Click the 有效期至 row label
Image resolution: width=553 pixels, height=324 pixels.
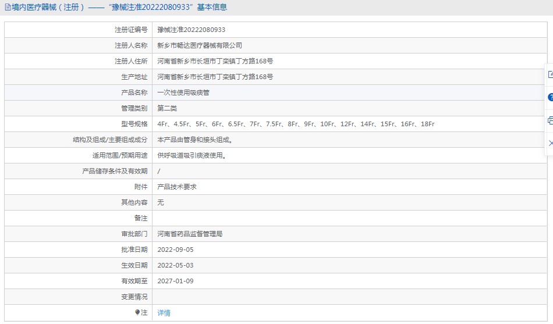[x=134, y=281]
